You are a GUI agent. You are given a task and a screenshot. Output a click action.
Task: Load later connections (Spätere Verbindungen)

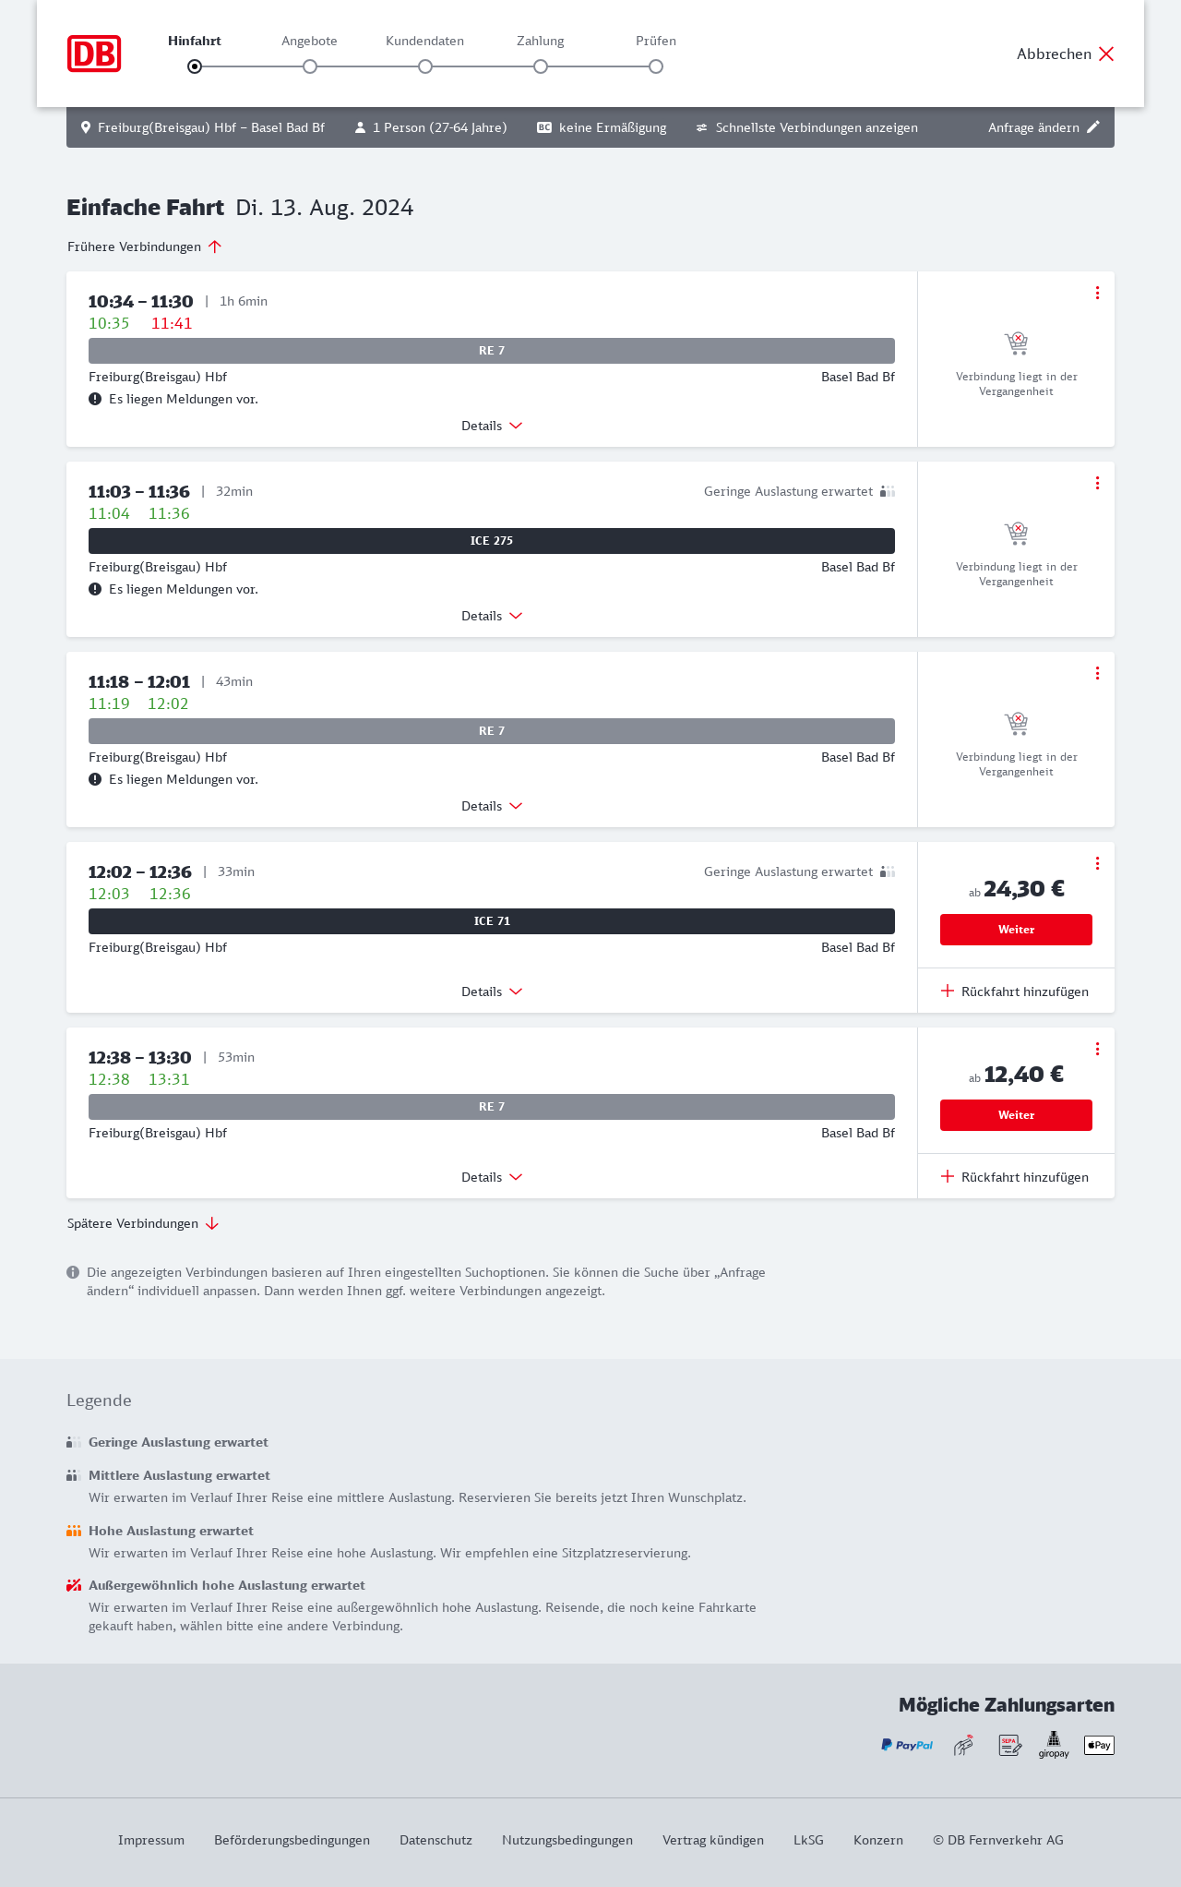(143, 1223)
